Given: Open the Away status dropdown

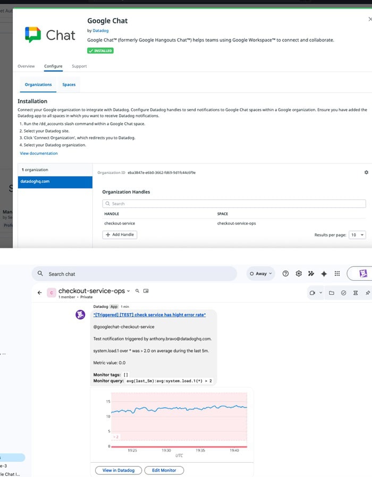Looking at the screenshot, I should pos(261,273).
